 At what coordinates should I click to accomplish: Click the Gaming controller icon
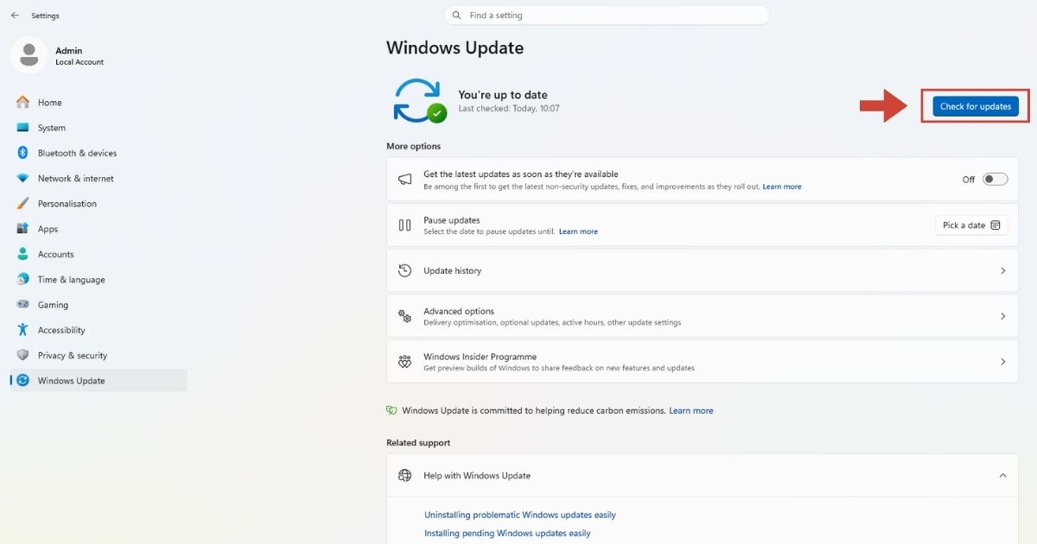pyautogui.click(x=22, y=305)
